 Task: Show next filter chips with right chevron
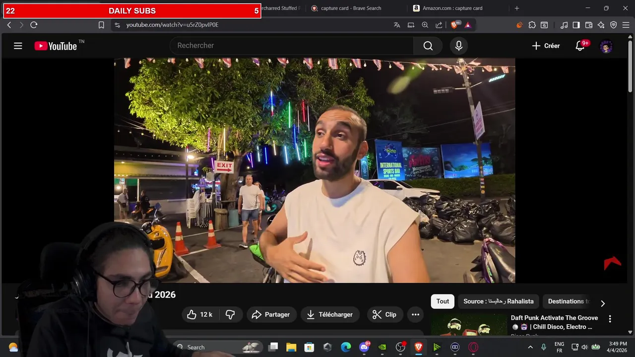click(x=603, y=303)
